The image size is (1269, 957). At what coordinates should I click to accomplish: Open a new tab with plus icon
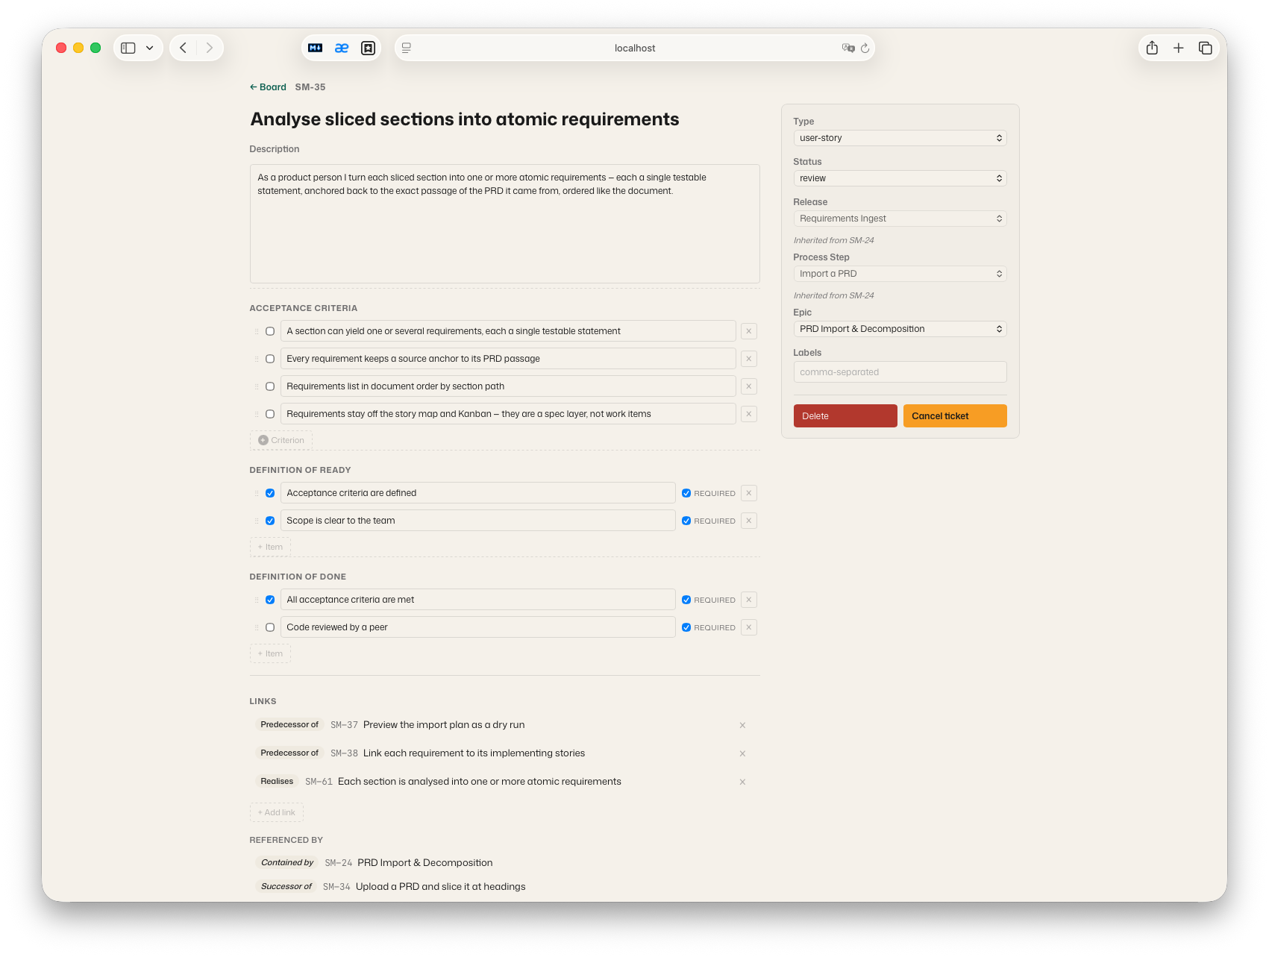click(x=1179, y=48)
